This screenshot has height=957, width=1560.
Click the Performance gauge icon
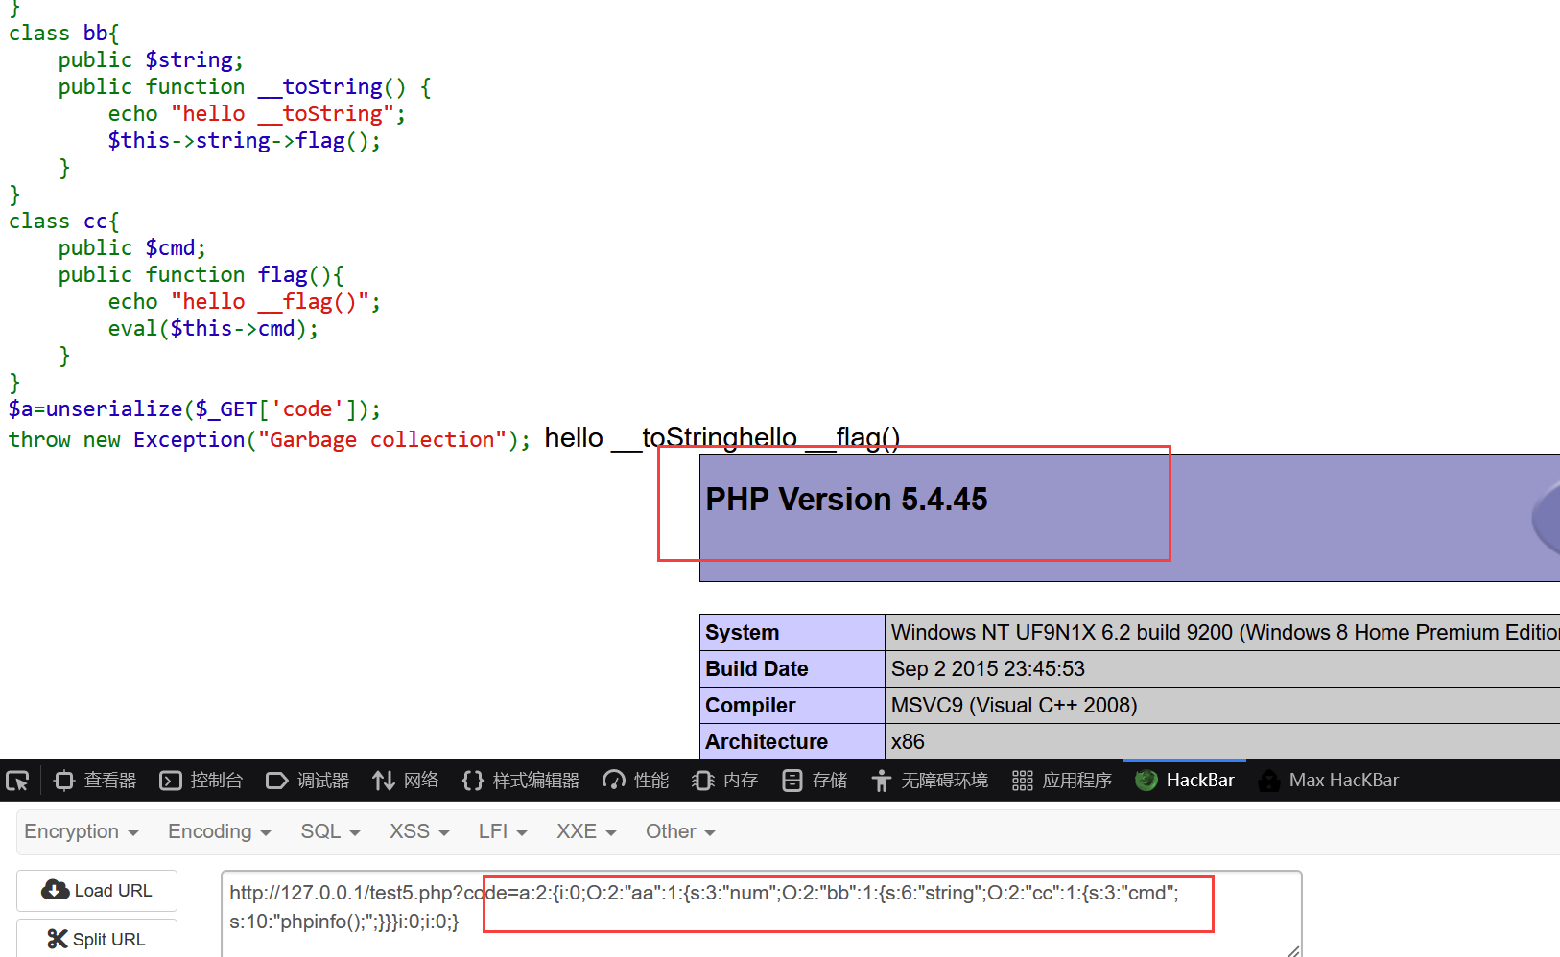(614, 781)
